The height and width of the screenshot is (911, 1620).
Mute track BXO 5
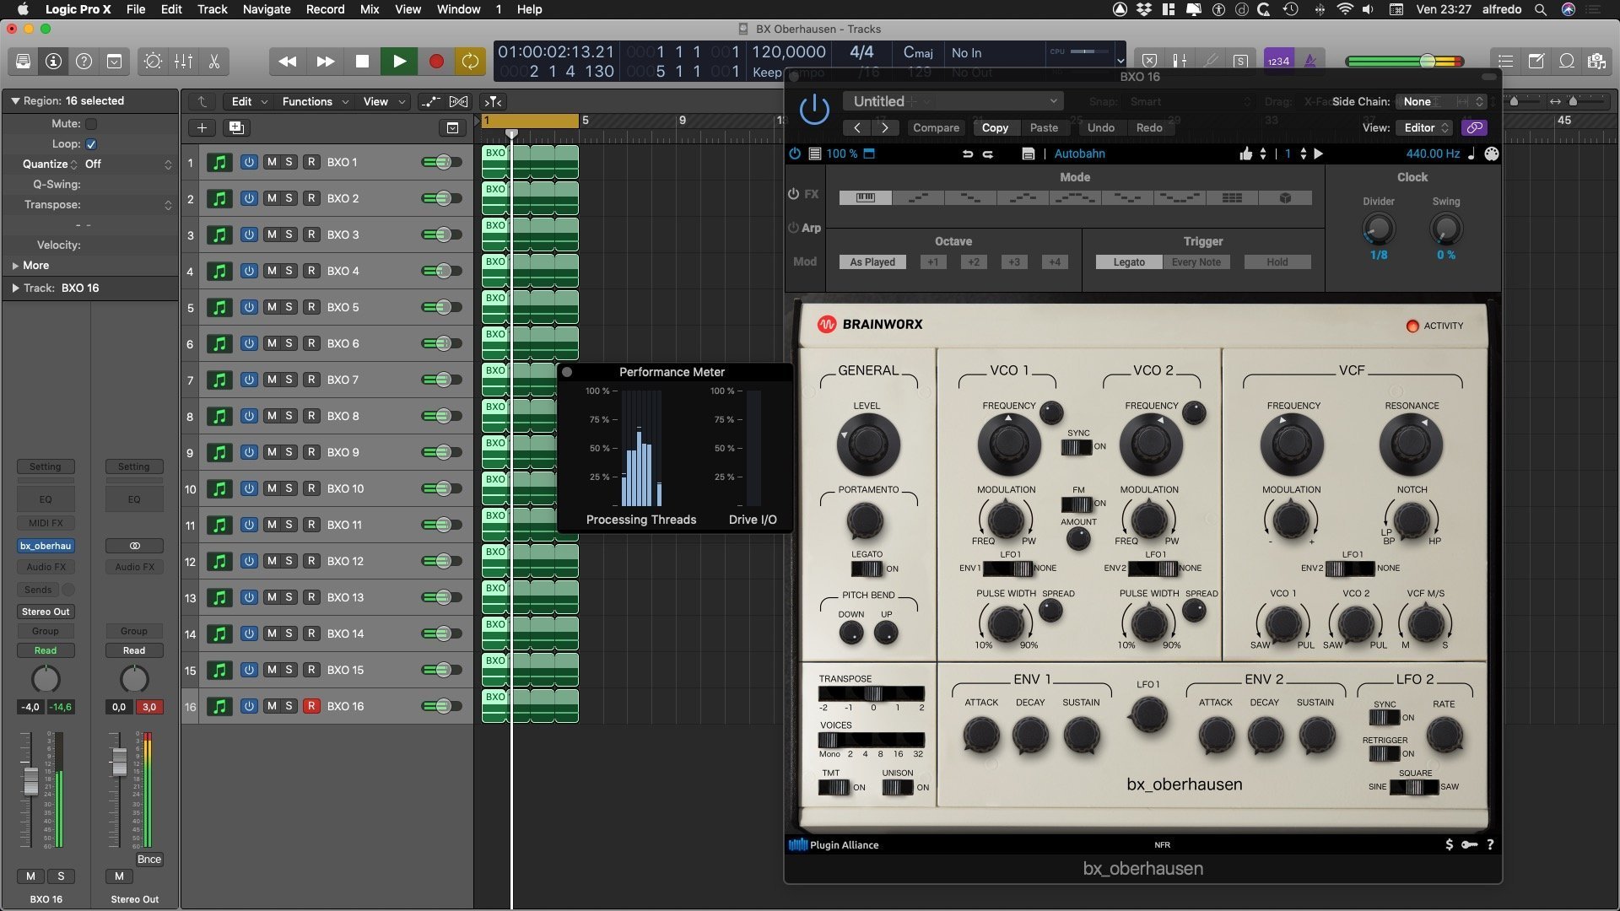tap(272, 307)
